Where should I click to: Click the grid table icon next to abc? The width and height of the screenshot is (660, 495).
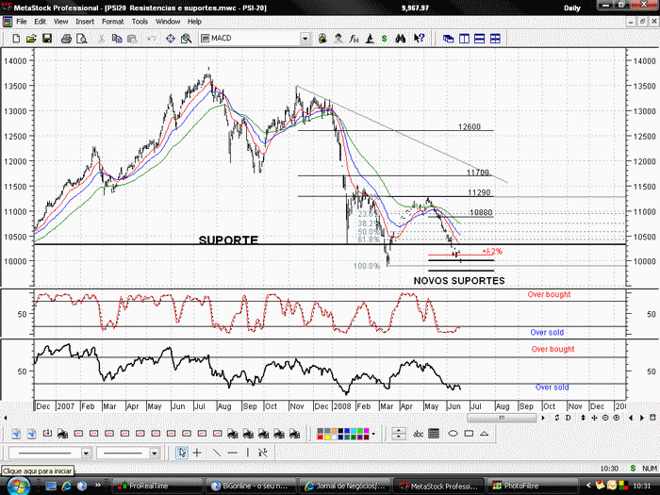click(434, 434)
